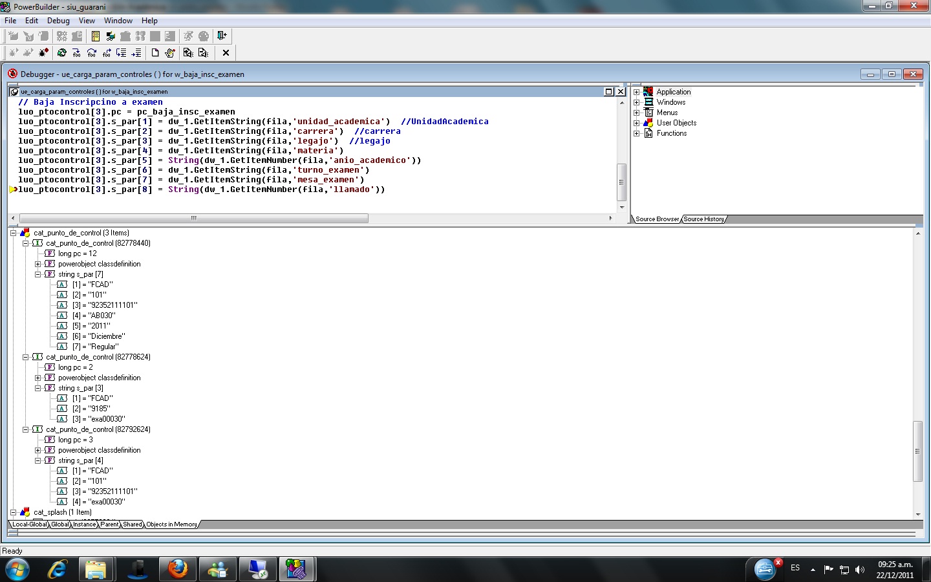Close the source pane with its small X
The image size is (931, 582).
(x=621, y=92)
